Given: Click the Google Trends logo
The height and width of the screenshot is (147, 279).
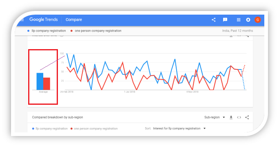Looking at the screenshot, I should point(44,19).
